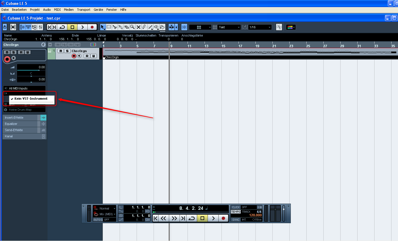Select the Object Selection arrow tool

(x=103, y=27)
